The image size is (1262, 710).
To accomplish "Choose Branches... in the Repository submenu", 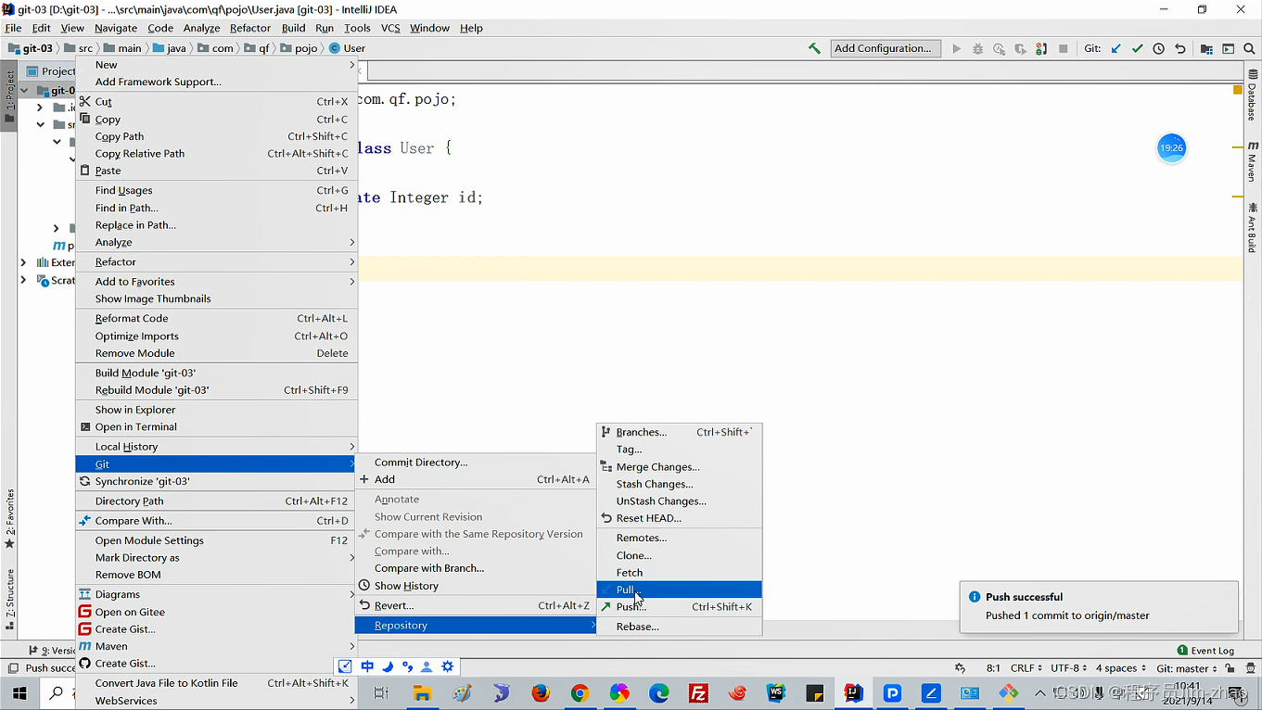I will click(x=680, y=432).
